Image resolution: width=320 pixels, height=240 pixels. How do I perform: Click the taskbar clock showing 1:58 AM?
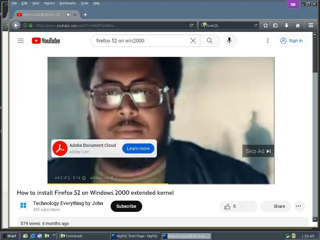tap(308, 236)
